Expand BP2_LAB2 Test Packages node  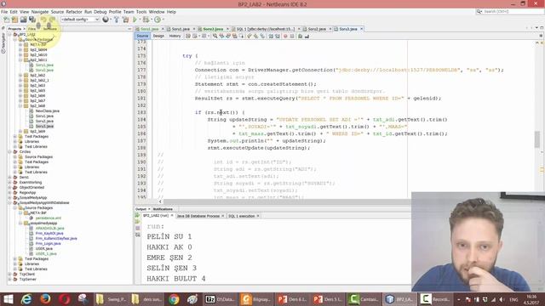pyautogui.click(x=15, y=137)
